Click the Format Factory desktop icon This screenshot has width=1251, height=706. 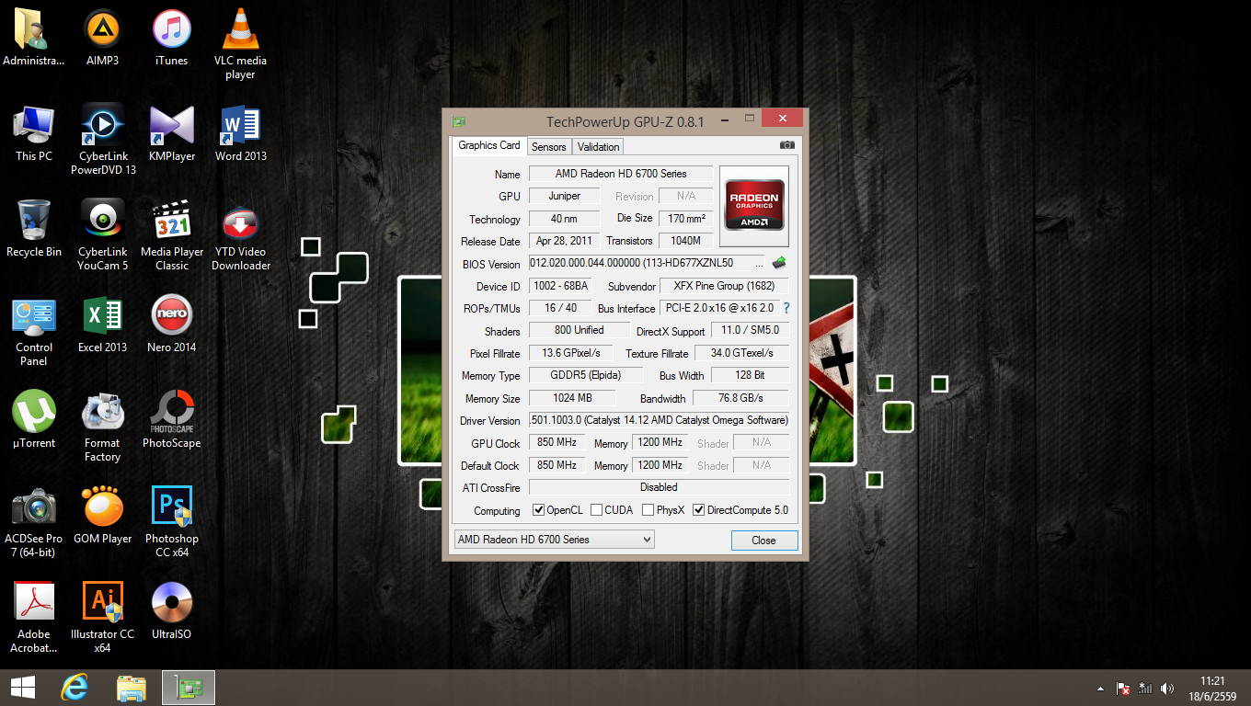[x=103, y=427]
